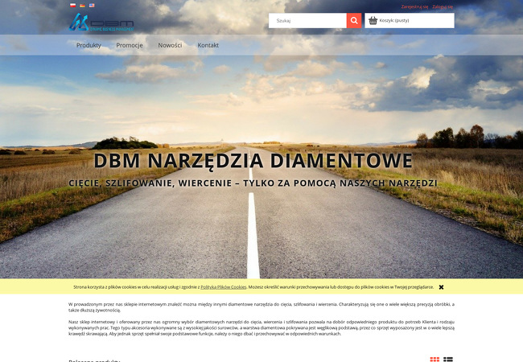The height and width of the screenshot is (362, 523).
Task: Click the Zarejestruj się link
Action: (x=414, y=6)
